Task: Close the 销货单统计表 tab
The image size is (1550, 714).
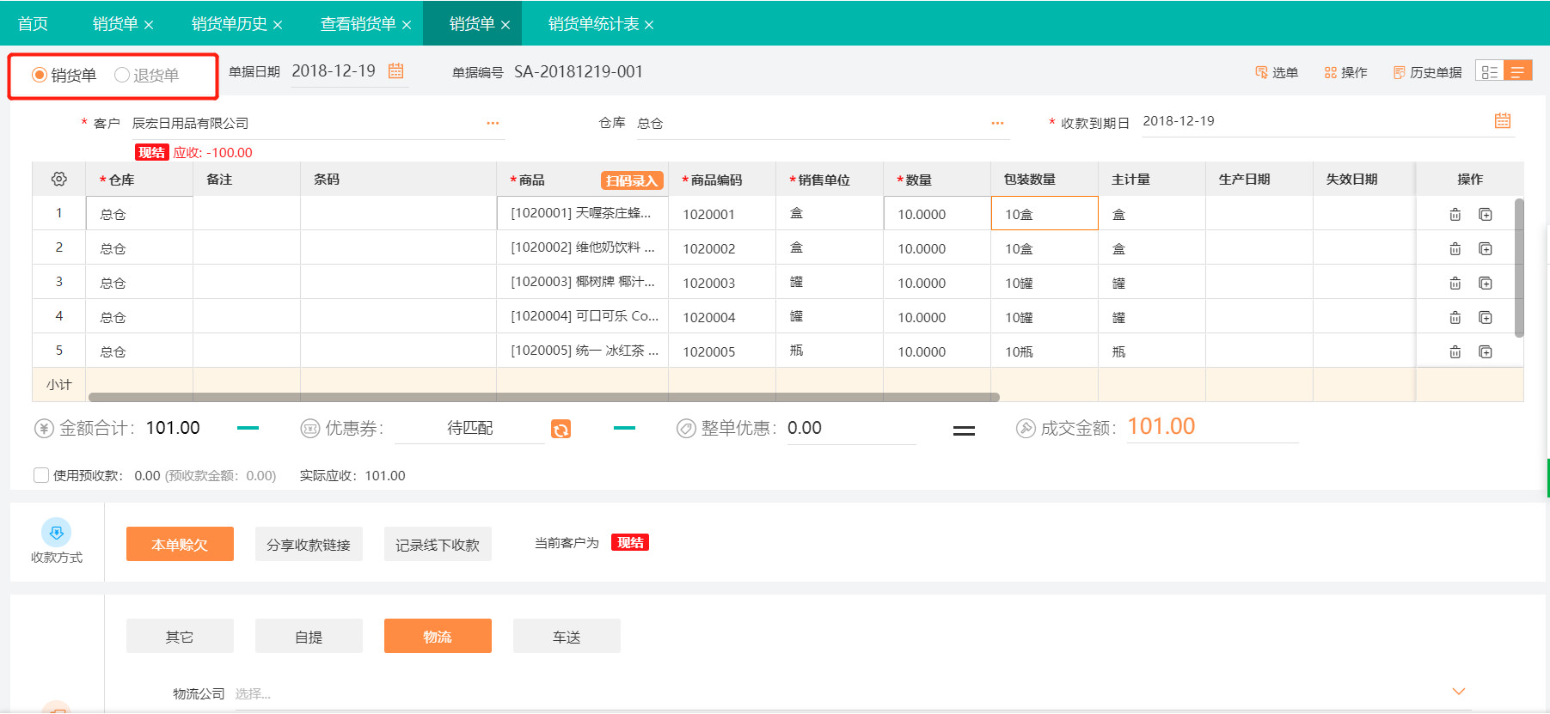Action: pyautogui.click(x=649, y=25)
